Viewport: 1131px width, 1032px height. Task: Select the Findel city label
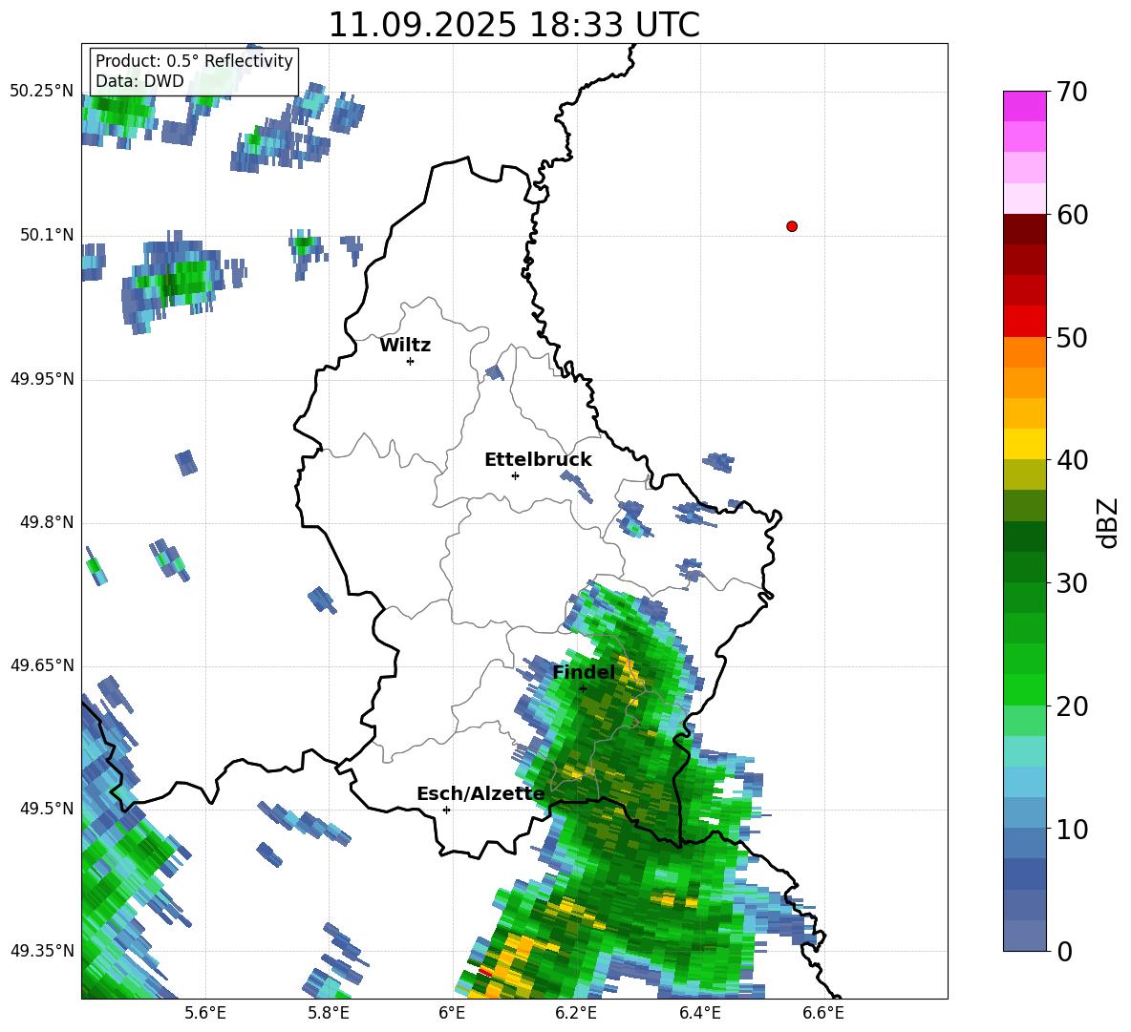584,672
